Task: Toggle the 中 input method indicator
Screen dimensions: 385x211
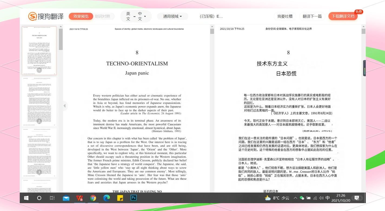Action: 328,198
